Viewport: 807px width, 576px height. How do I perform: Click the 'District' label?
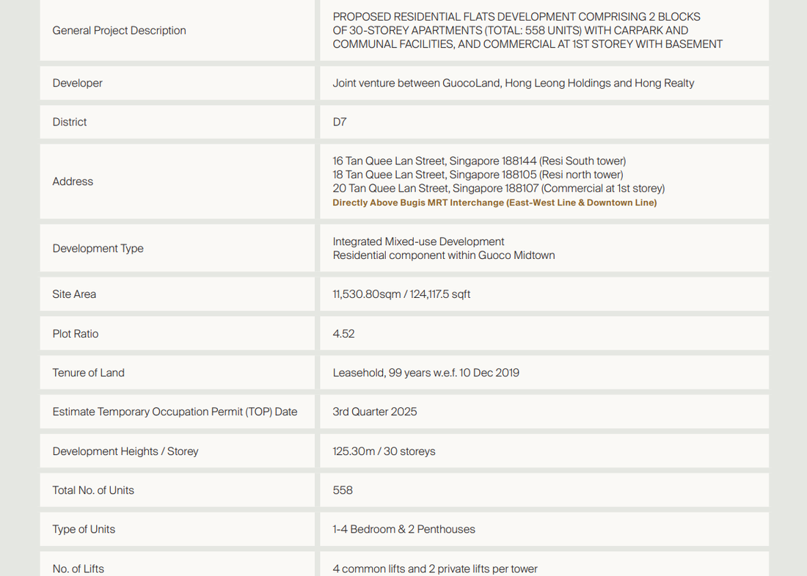tap(70, 122)
